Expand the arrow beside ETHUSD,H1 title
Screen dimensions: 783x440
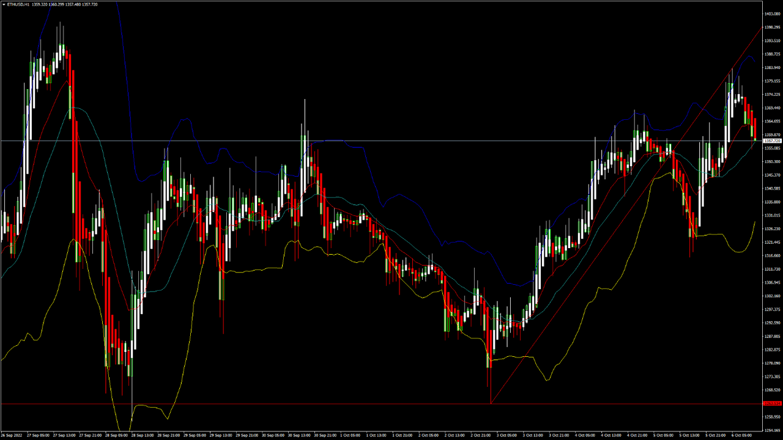pyautogui.click(x=3, y=4)
